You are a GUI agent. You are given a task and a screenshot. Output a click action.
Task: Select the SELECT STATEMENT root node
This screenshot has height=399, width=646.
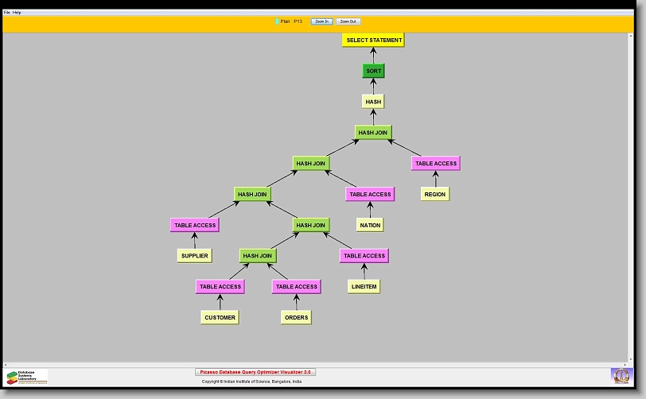click(x=373, y=40)
